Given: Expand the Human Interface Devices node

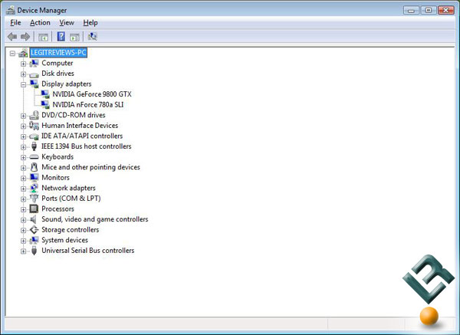Looking at the screenshot, I should (23, 126).
